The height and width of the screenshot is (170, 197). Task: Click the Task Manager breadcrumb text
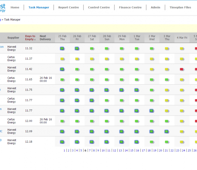point(12,20)
